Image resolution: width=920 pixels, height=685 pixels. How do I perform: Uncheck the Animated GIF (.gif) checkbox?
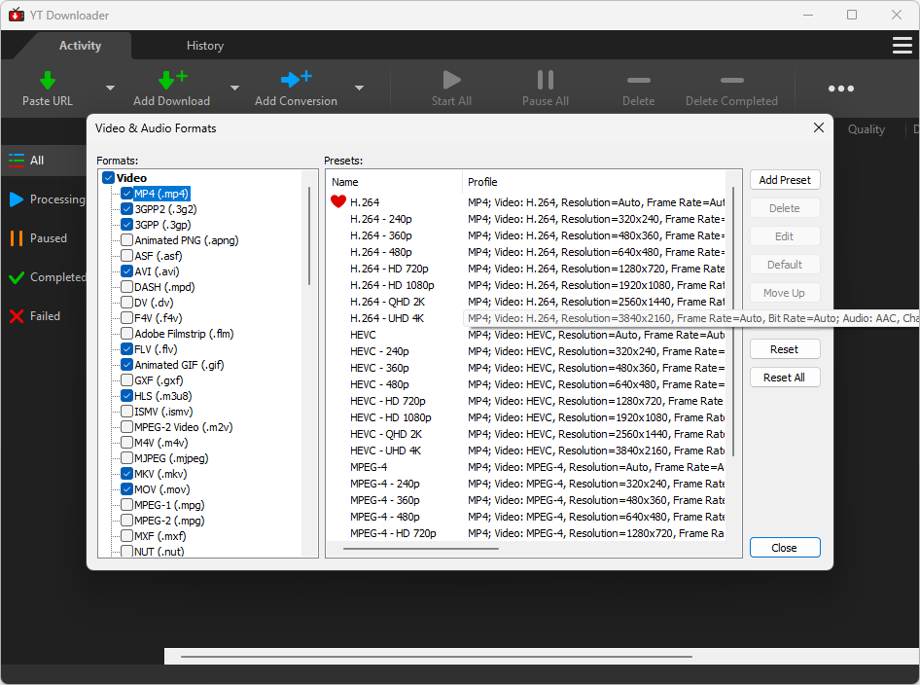126,365
